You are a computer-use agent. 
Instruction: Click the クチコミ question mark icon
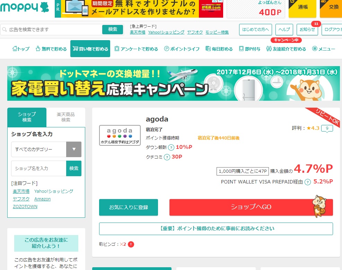(167, 157)
